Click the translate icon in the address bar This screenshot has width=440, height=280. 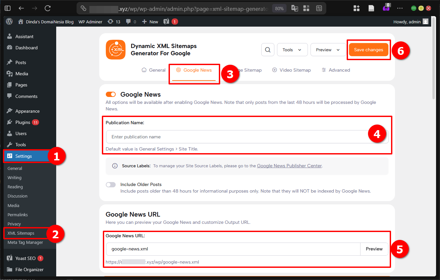pyautogui.click(x=295, y=8)
